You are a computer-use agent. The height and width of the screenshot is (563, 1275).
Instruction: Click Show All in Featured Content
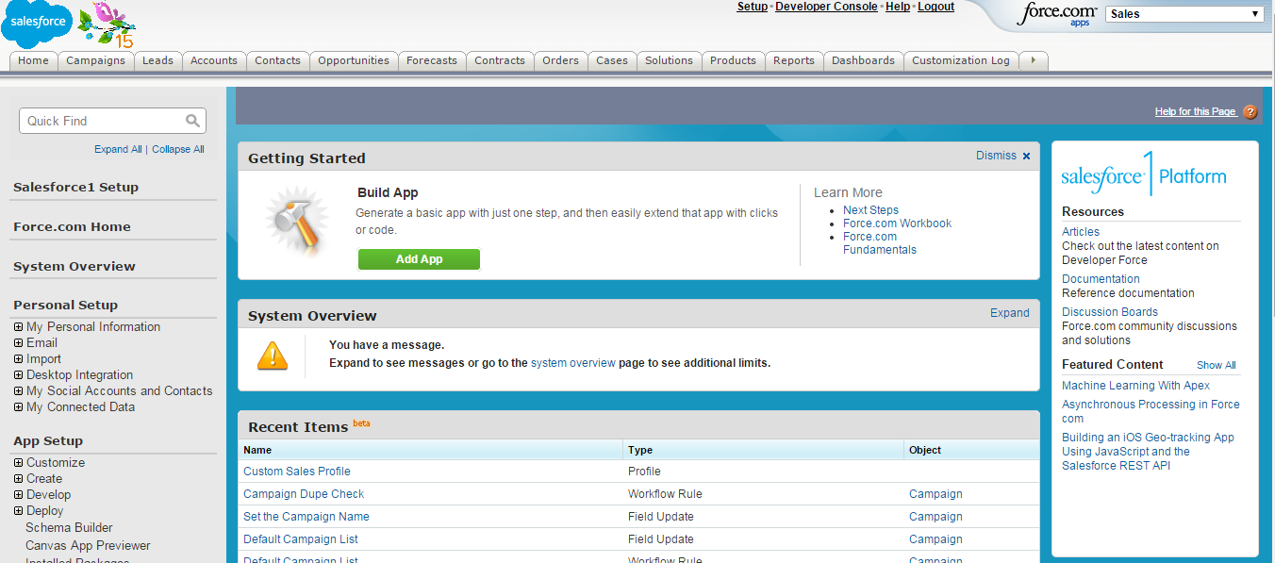(1216, 365)
